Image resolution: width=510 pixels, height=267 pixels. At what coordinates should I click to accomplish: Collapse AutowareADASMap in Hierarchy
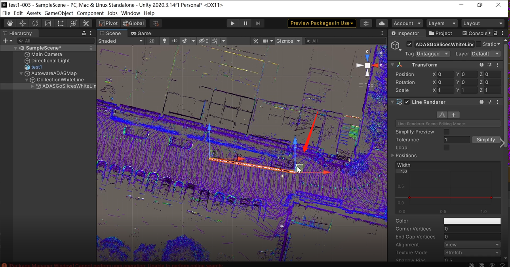point(21,73)
